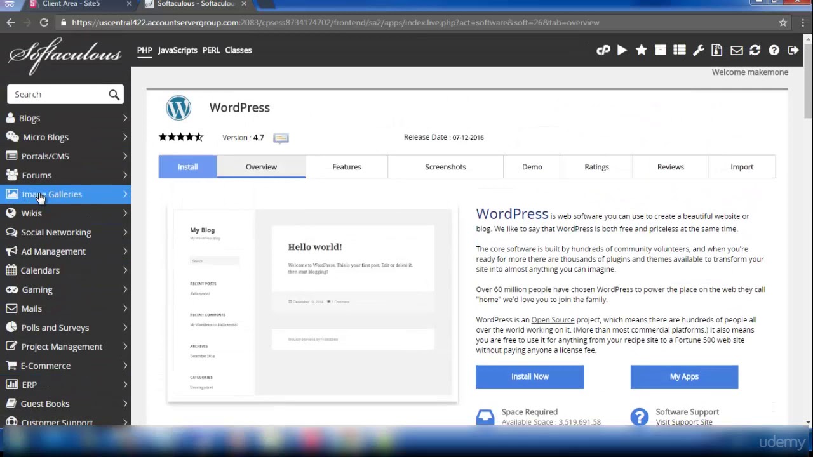Open the Guest Books category
Viewport: 813px width, 457px height.
tap(65, 404)
